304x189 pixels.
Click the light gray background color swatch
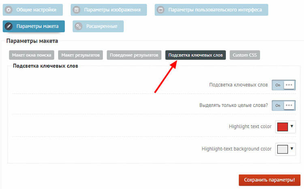282,149
